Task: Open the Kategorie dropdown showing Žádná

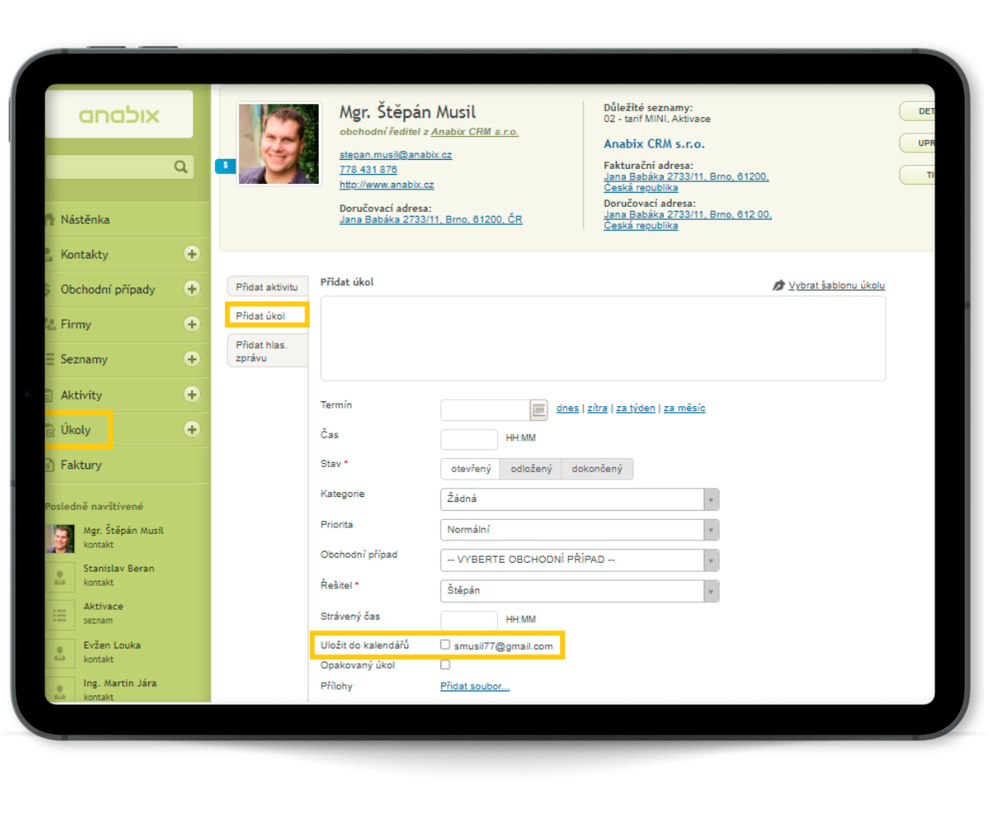Action: [x=580, y=499]
